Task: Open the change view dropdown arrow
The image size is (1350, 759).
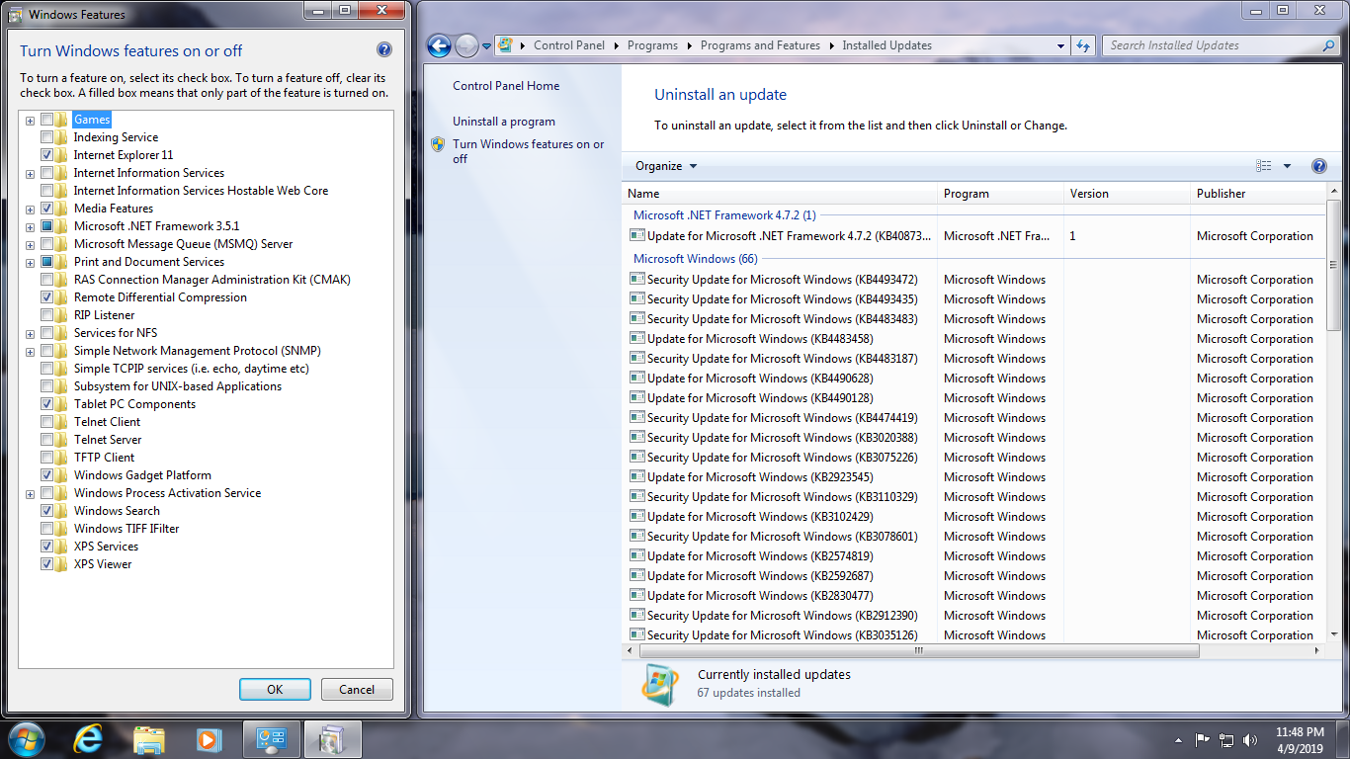Action: coord(1287,166)
